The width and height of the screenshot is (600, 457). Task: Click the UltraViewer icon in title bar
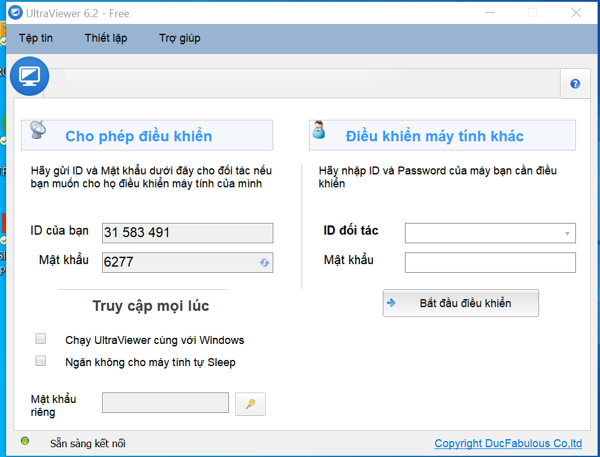pyautogui.click(x=15, y=12)
